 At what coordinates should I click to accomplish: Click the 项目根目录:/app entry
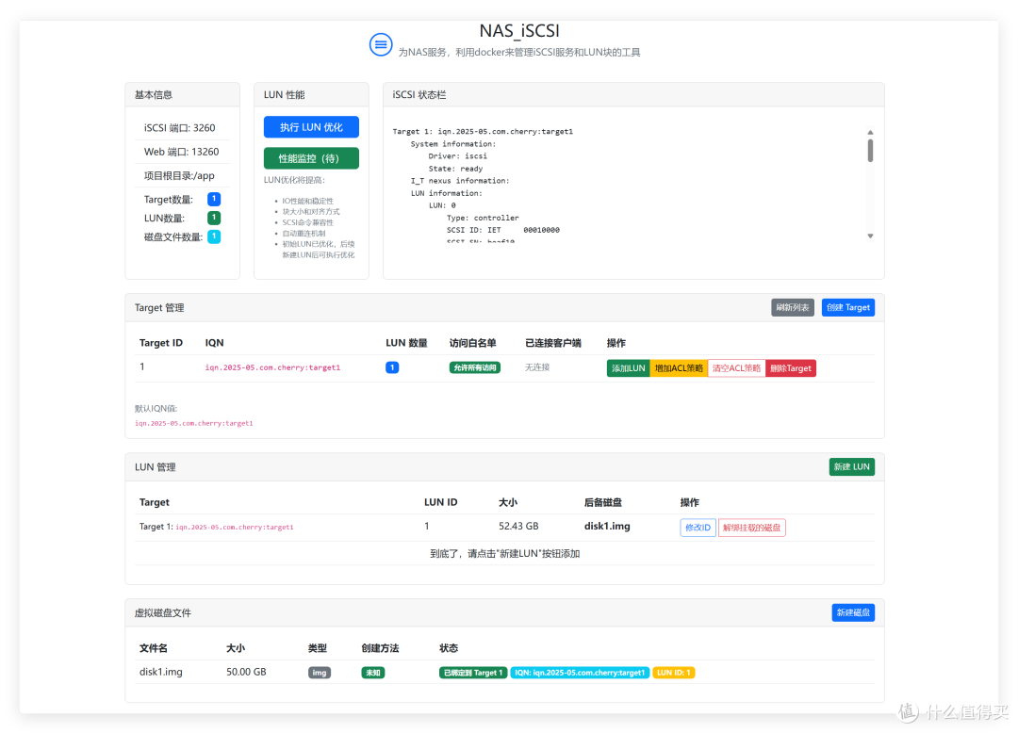[x=178, y=176]
